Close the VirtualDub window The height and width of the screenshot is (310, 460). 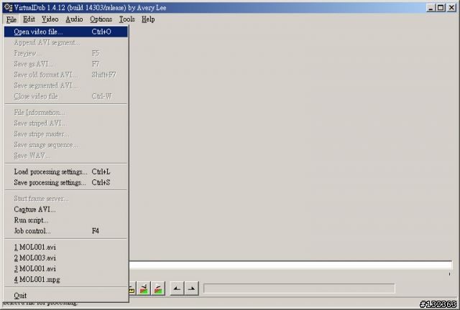(x=451, y=8)
